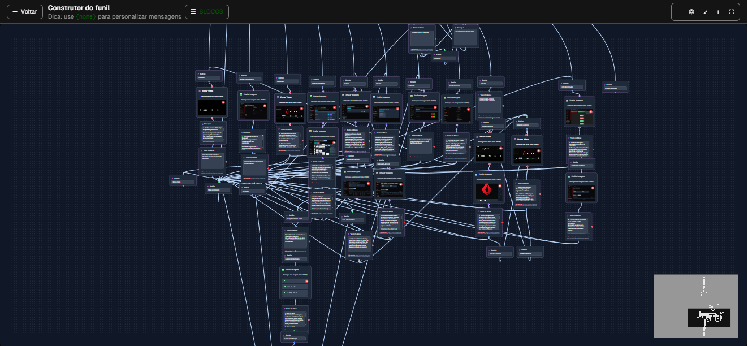This screenshot has height=346, width=748.
Task: Enter fullscreen with the corner-brackets icon
Action: coord(732,12)
